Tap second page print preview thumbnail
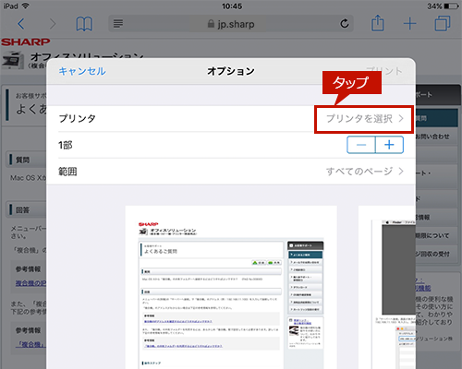 [x=387, y=287]
